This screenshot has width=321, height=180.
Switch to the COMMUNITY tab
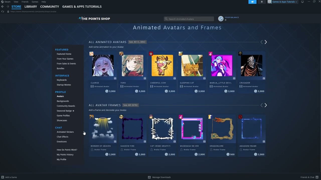[x=50, y=6]
